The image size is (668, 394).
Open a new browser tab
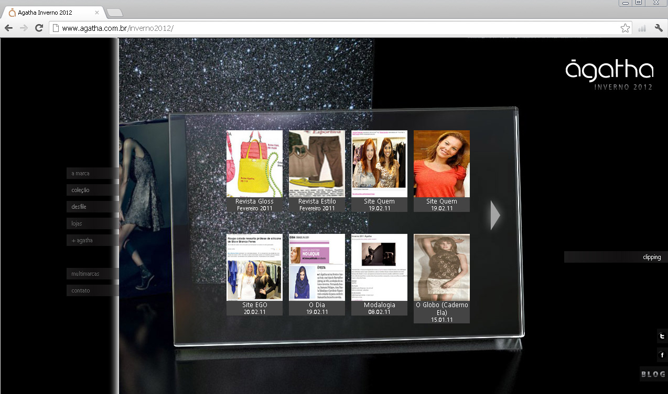114,12
